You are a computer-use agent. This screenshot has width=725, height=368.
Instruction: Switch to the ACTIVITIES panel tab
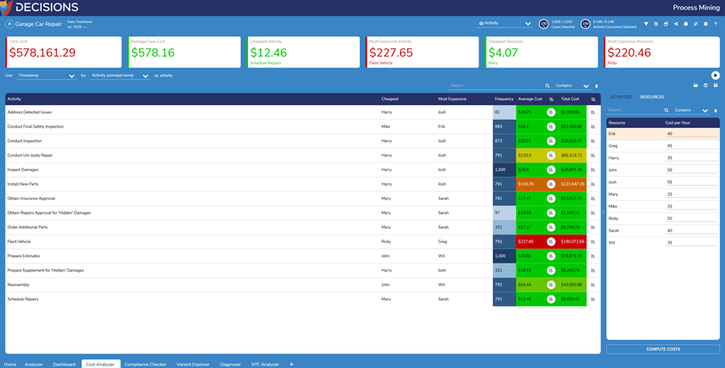tap(621, 96)
